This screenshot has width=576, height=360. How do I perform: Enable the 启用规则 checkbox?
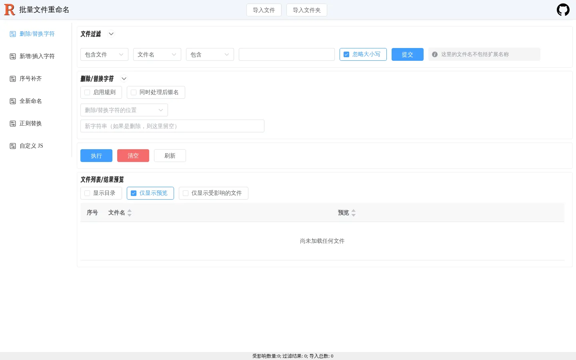[87, 92]
